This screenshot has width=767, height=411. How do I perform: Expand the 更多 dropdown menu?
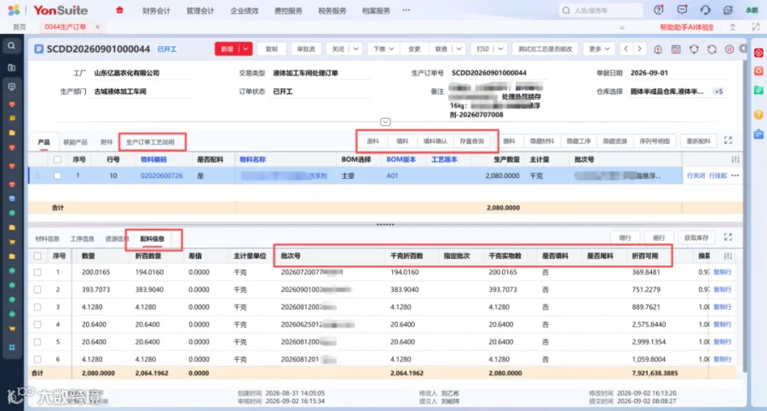click(x=598, y=49)
